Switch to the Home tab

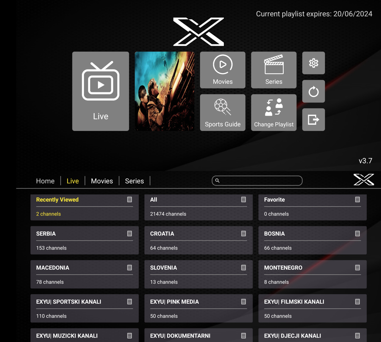45,181
